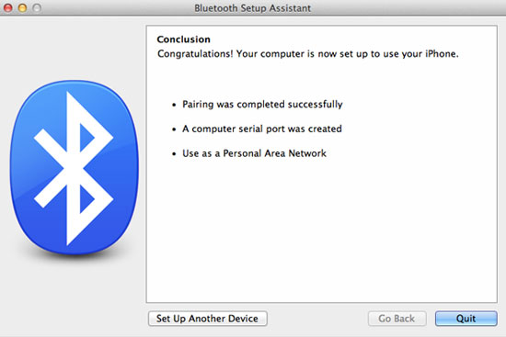Quit the Bluetooth Setup Assistant
The width and height of the screenshot is (506, 337).
[x=466, y=319]
